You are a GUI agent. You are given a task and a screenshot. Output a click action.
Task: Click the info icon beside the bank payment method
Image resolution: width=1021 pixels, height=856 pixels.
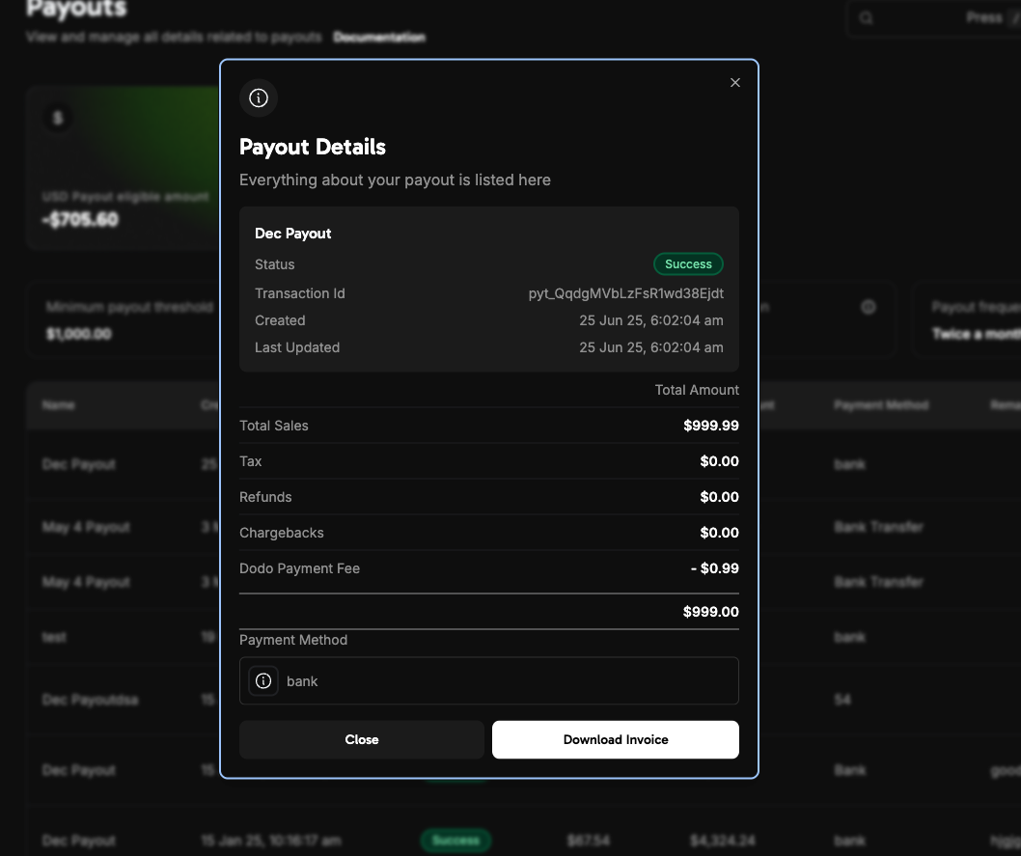(x=263, y=680)
